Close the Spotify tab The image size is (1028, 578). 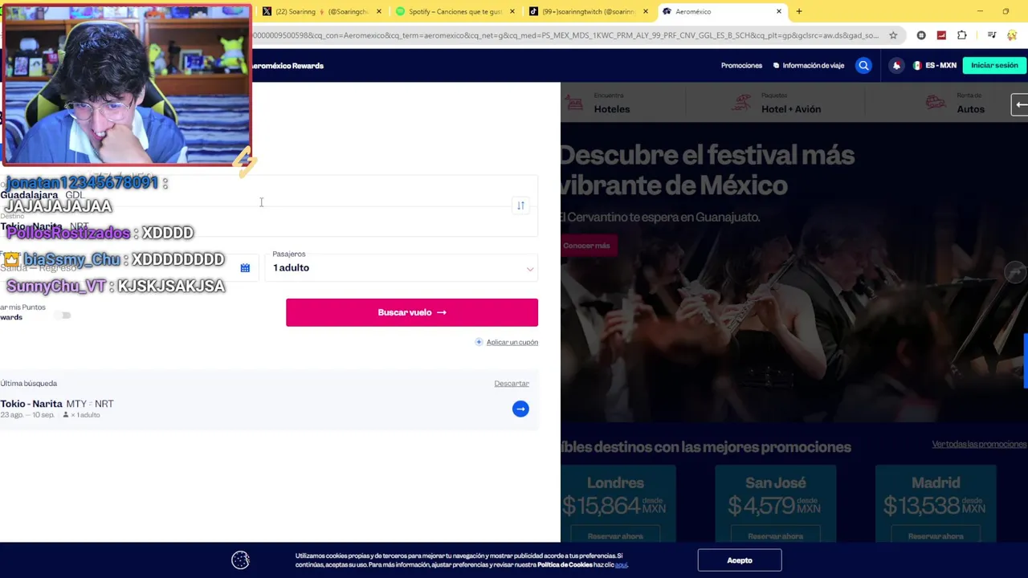(512, 11)
